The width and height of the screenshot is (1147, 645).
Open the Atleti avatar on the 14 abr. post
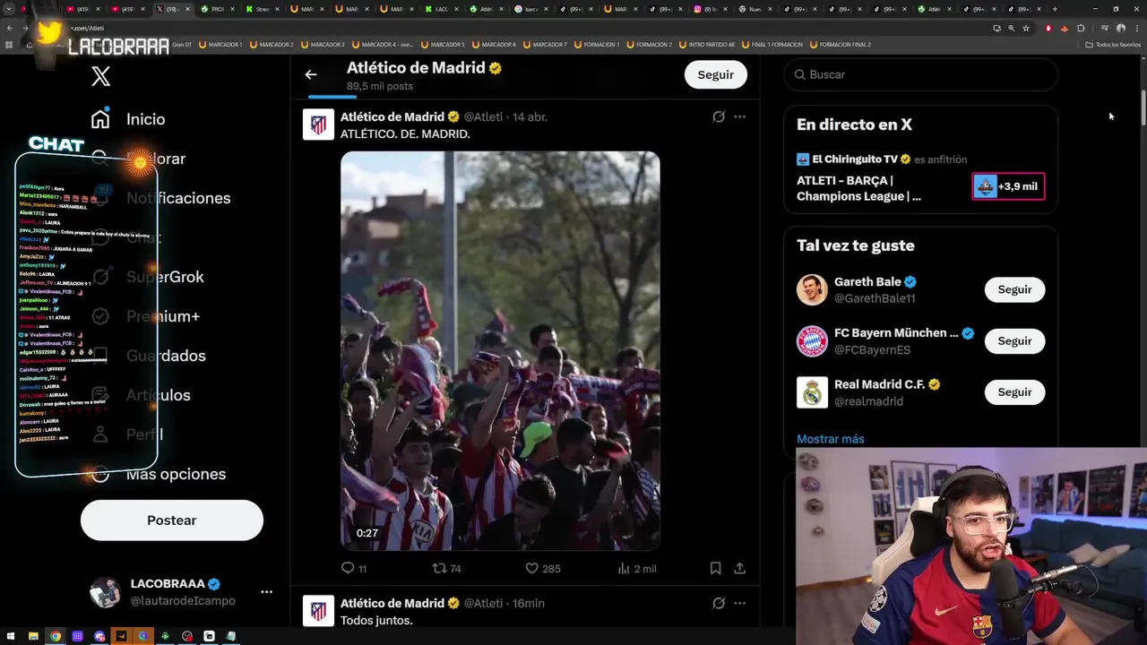point(318,125)
